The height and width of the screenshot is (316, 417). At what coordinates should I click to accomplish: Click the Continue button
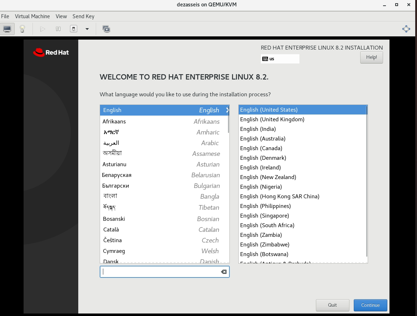pyautogui.click(x=371, y=305)
